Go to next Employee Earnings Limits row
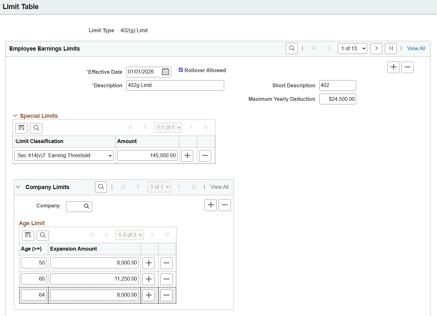Screen dimensions: 437x316 (x=376, y=49)
